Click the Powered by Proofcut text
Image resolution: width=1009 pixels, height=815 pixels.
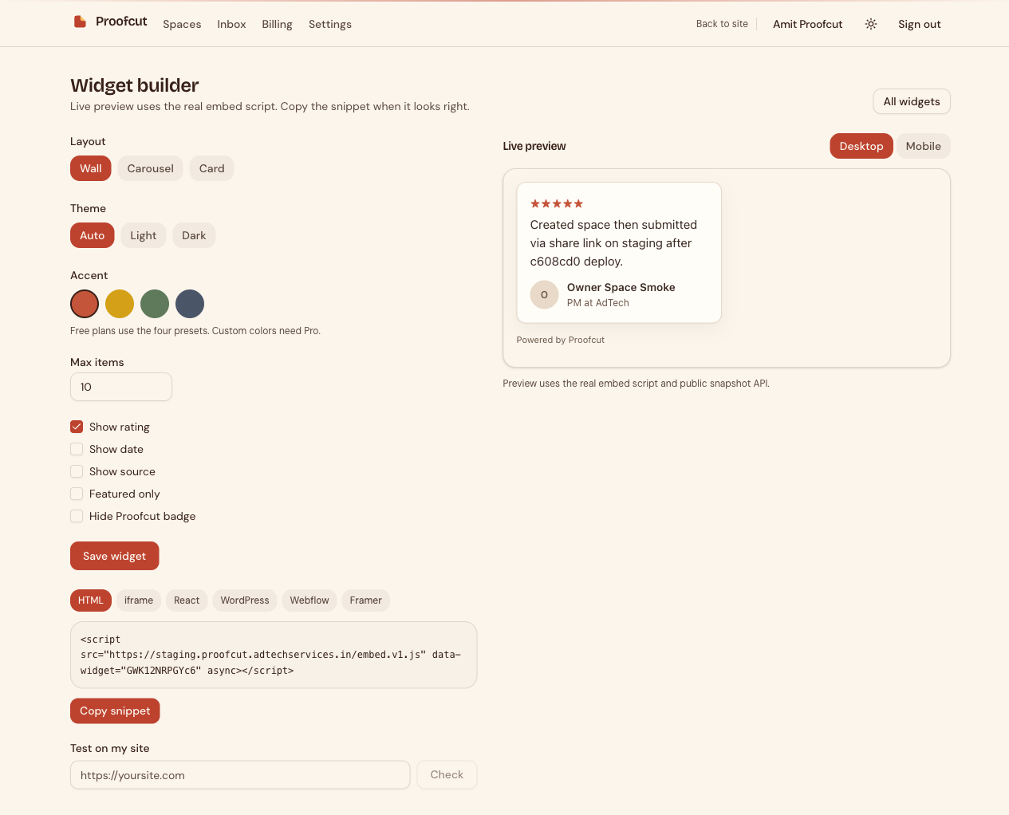click(x=561, y=340)
